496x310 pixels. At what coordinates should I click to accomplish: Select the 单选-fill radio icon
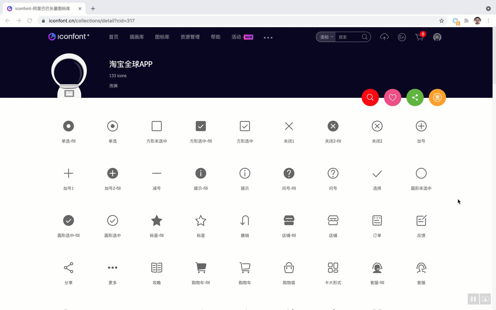pyautogui.click(x=69, y=126)
